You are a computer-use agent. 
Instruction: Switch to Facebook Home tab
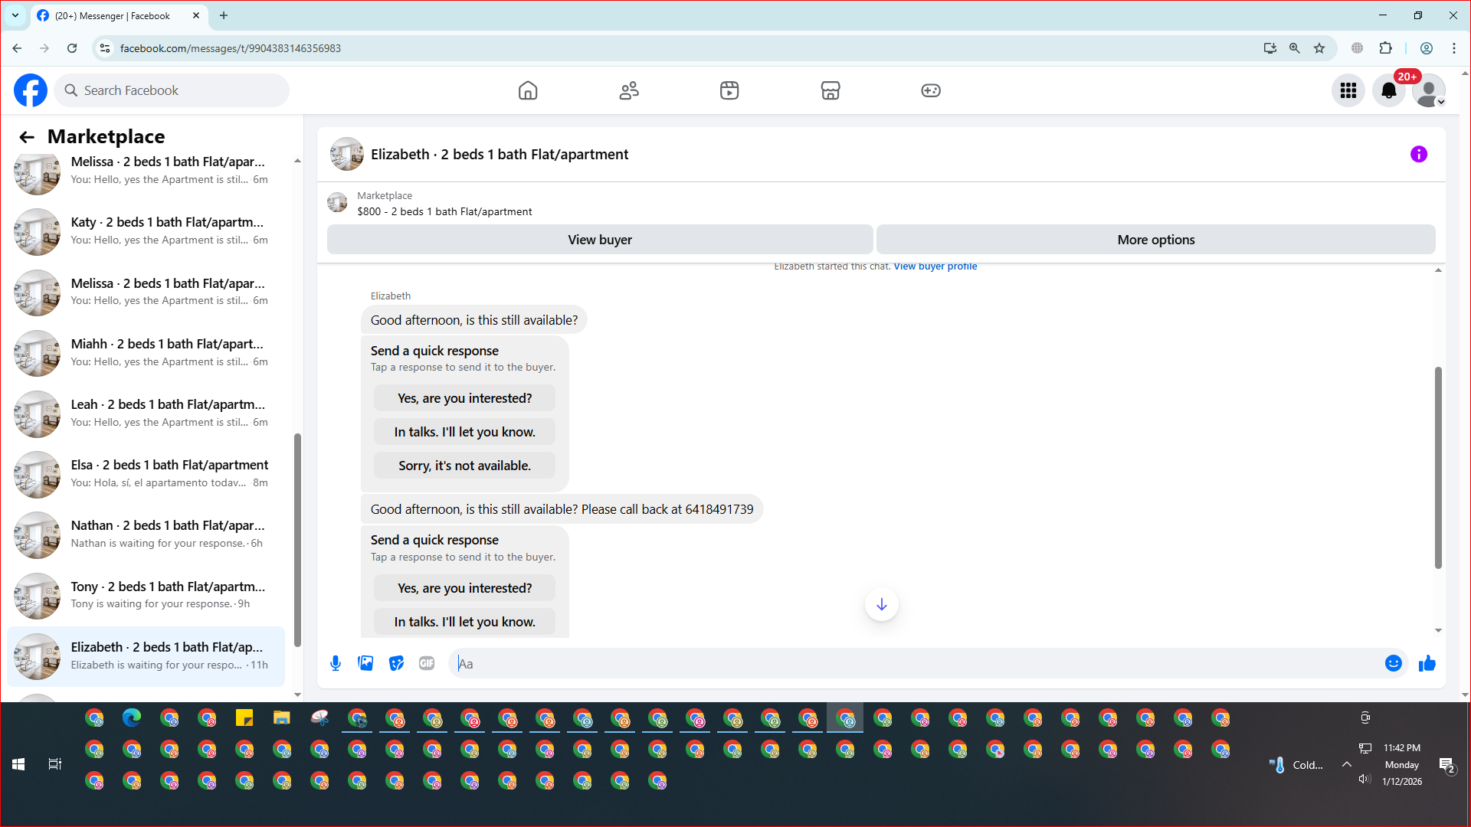(527, 90)
